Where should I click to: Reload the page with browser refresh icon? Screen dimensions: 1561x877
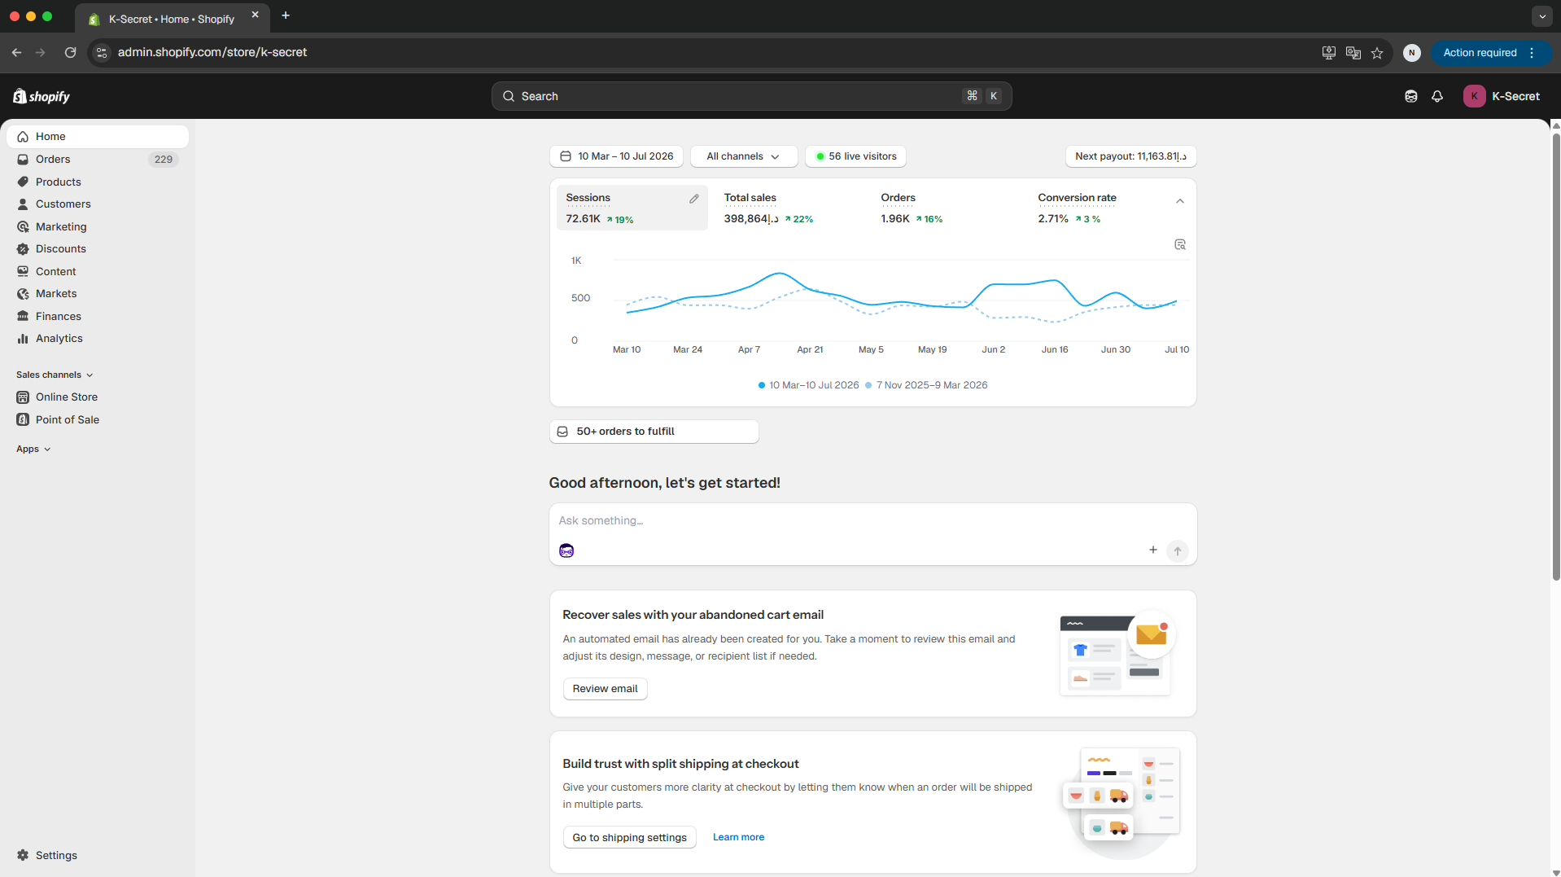pyautogui.click(x=70, y=52)
